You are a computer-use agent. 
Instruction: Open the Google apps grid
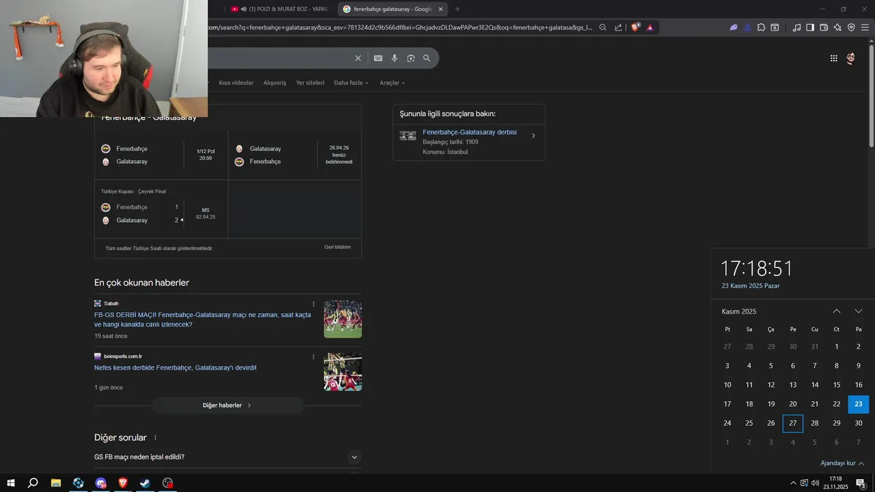[x=834, y=58]
